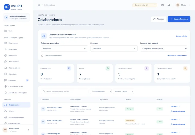Open Meu resumo menu item
This screenshot has width=195, height=135.
(17, 43)
